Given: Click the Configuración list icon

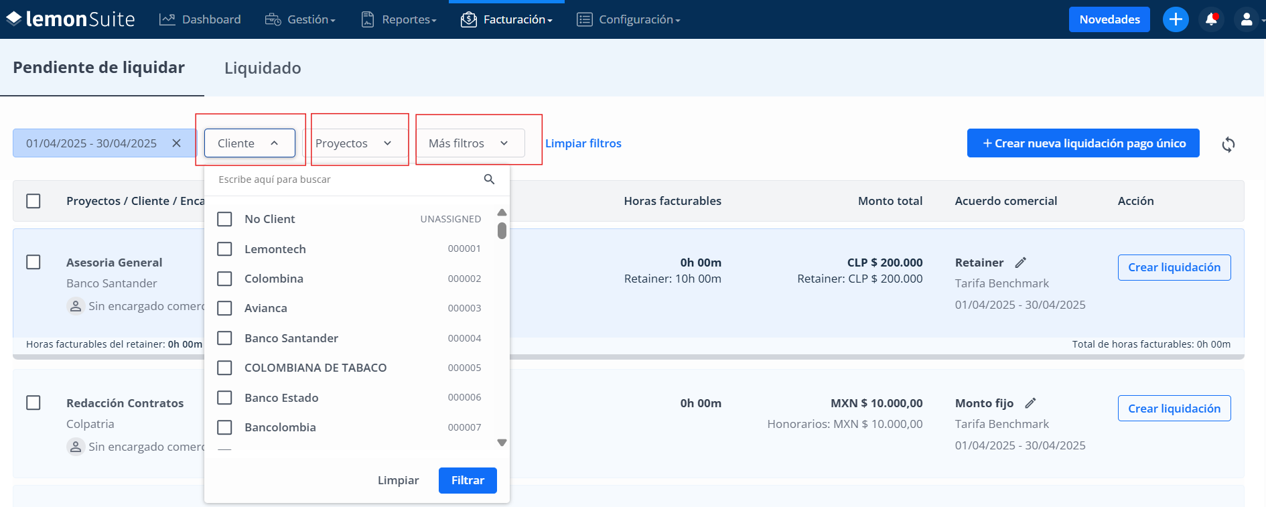Looking at the screenshot, I should click(585, 19).
